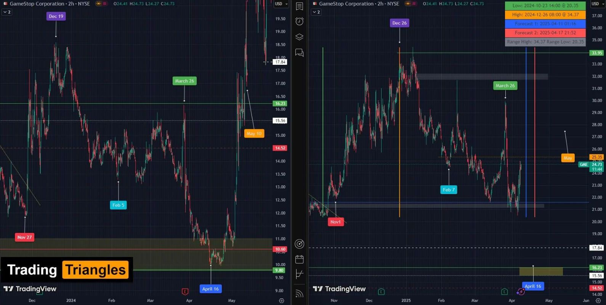Select the Dec 26 label
Image resolution: width=606 pixels, height=305 pixels.
399,23
